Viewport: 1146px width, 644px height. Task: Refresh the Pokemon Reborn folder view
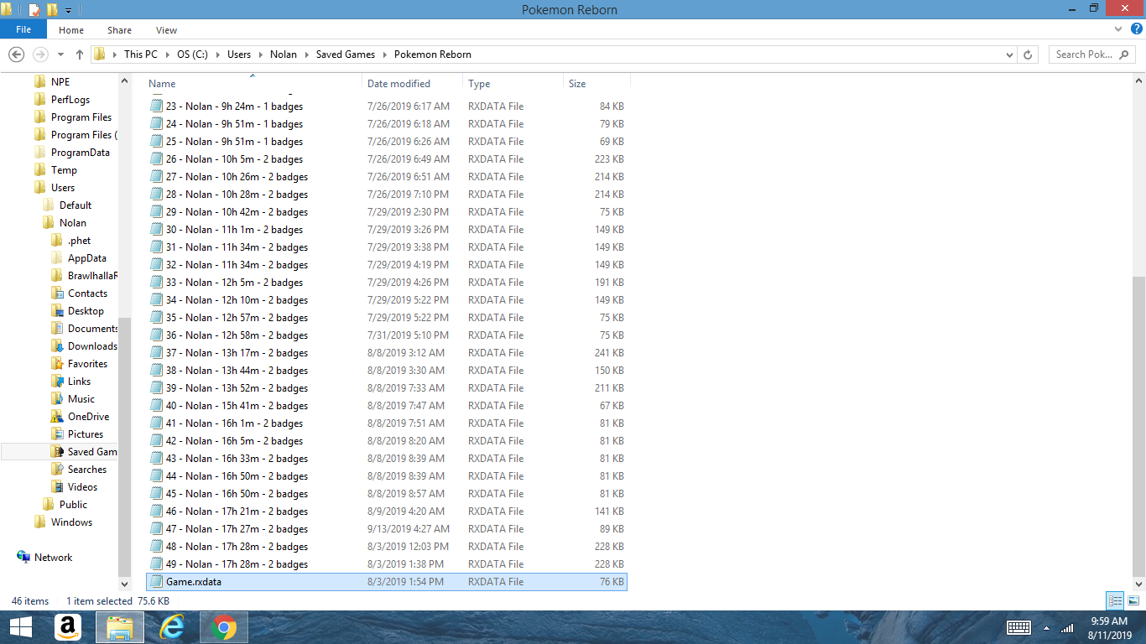[1028, 55]
